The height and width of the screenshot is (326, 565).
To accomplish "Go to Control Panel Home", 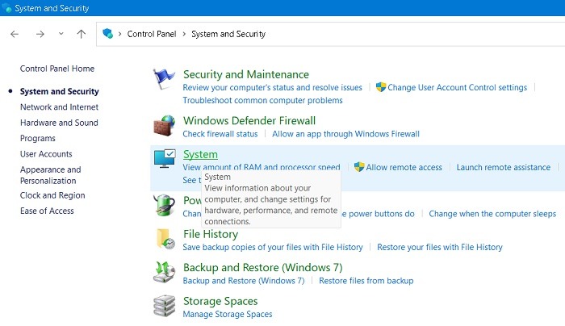I will point(56,69).
